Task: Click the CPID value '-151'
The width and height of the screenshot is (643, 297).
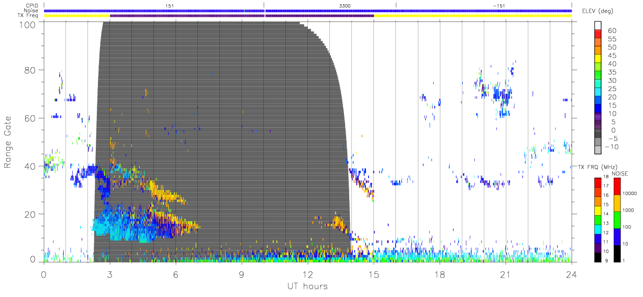Action: pos(498,6)
